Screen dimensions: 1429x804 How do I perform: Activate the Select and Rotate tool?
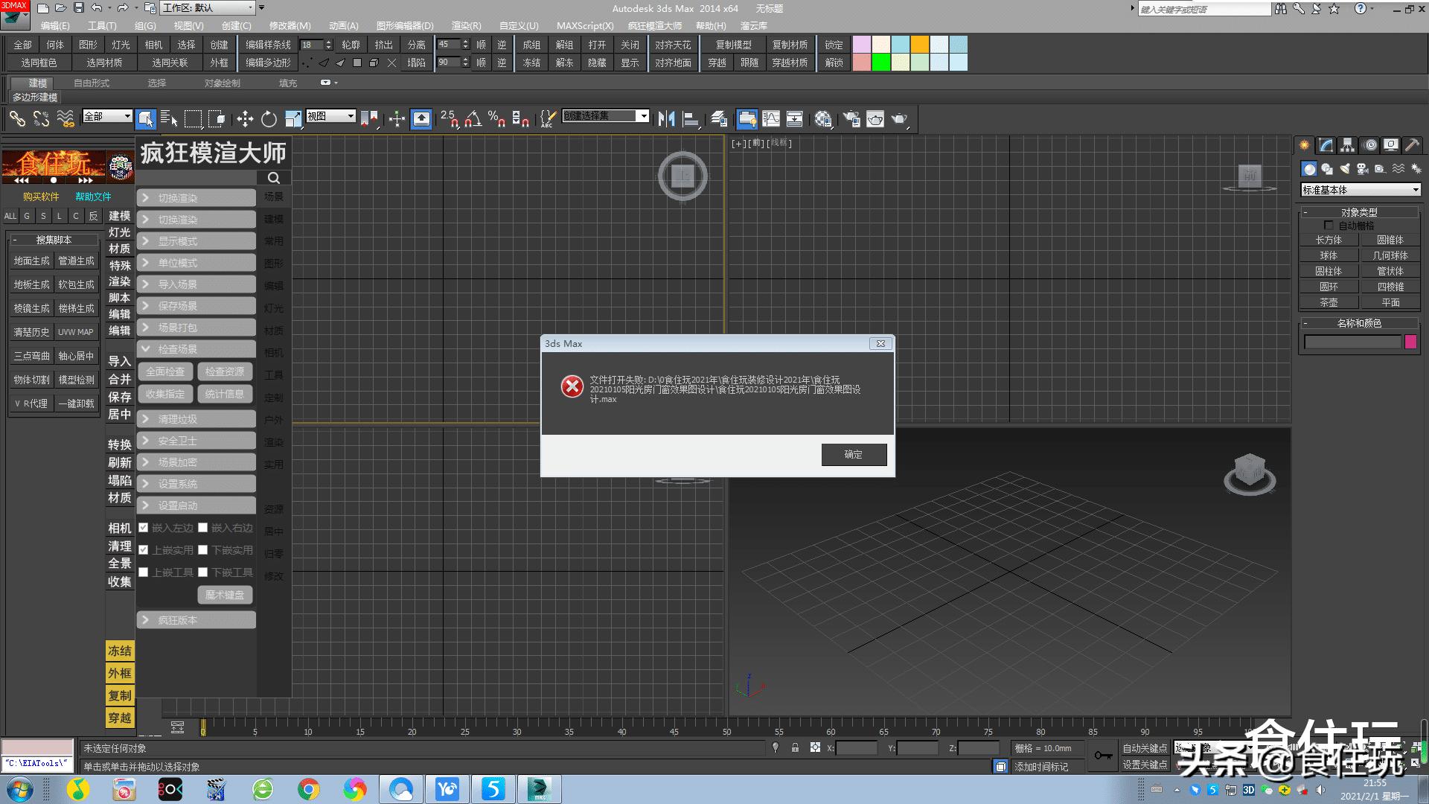269,119
